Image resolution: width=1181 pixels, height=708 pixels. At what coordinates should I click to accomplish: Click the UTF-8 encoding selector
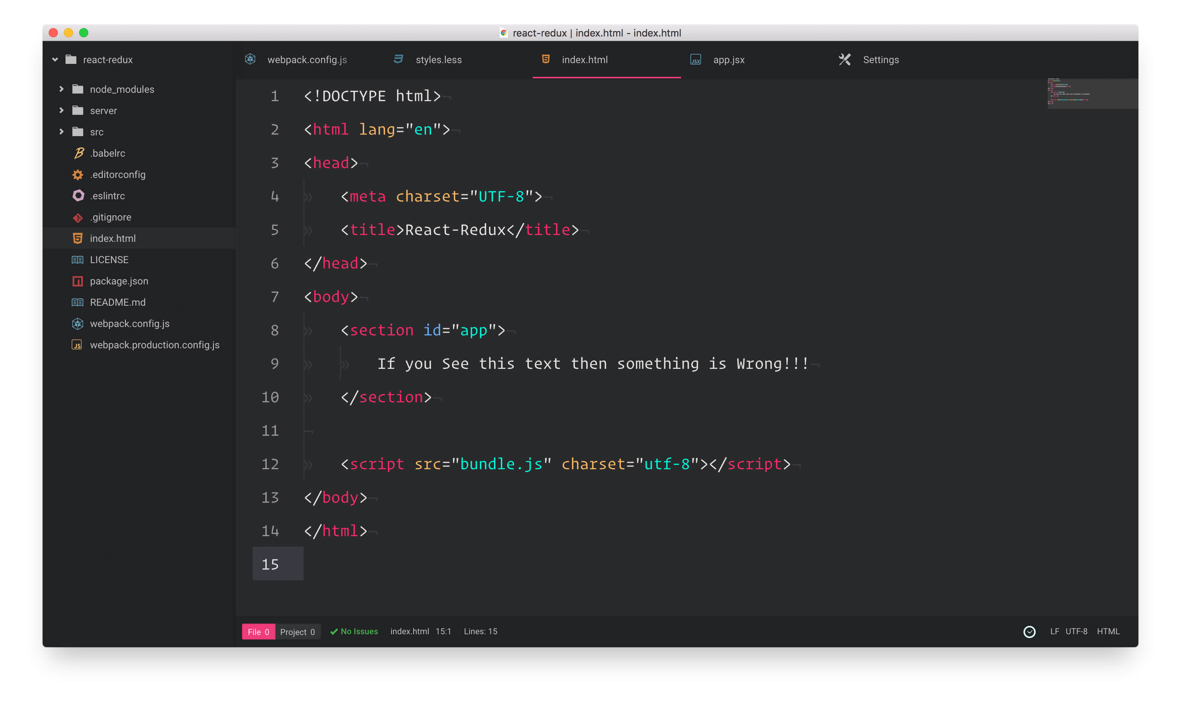click(1076, 631)
